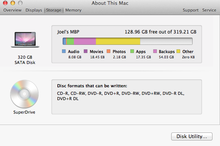Click the purple Movies legend swatch
Image resolution: width=220 pixels, height=146 pixels.
click(x=86, y=51)
